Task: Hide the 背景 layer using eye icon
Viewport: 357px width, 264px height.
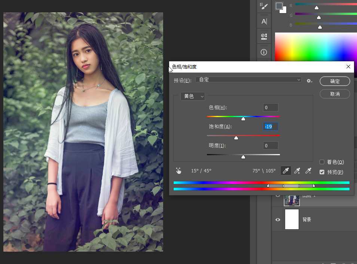Action: tap(278, 220)
